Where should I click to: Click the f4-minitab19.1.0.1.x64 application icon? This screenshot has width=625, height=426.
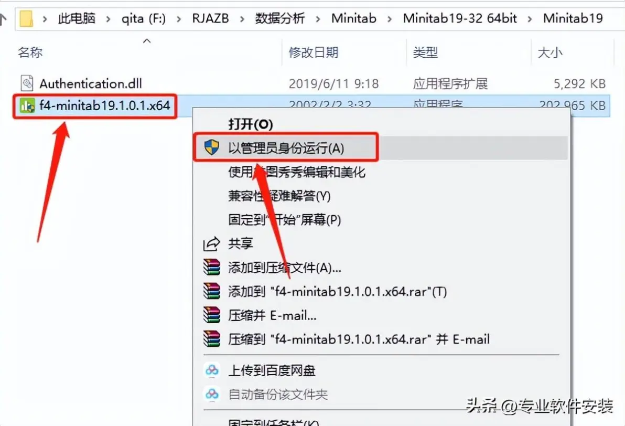[27, 105]
